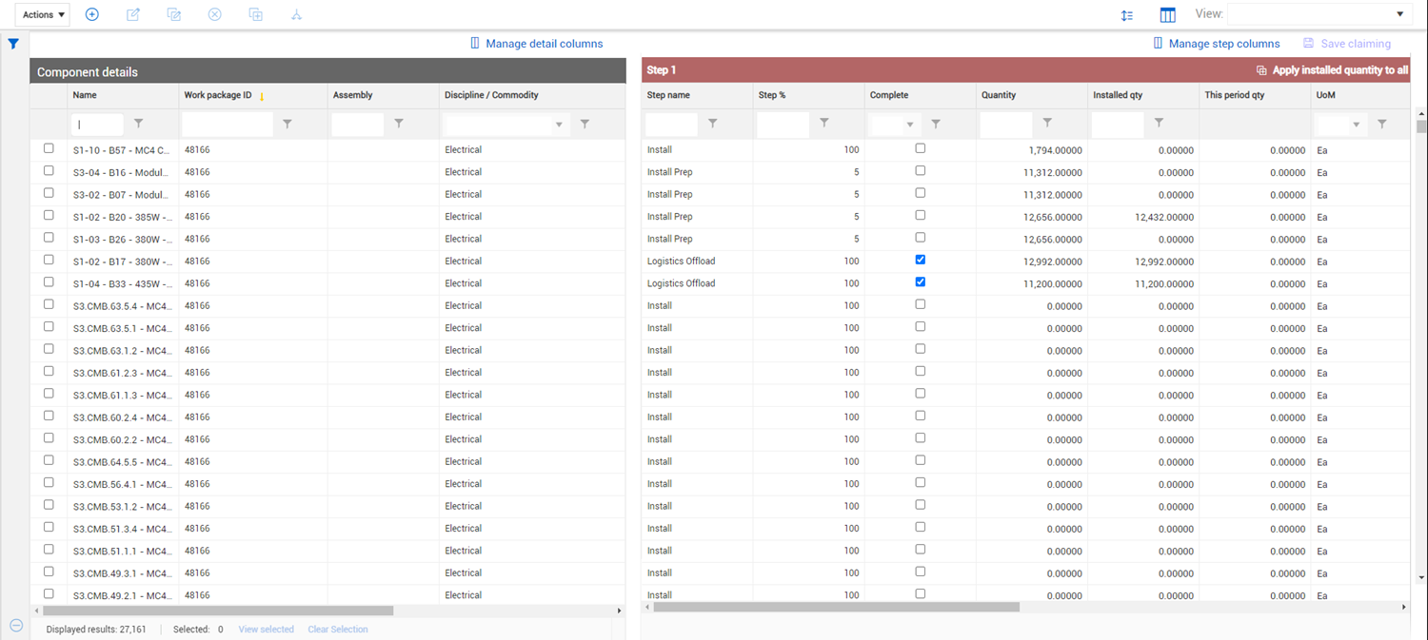The image size is (1428, 640).
Task: Click the filter icon for Work package ID column
Action: (x=288, y=124)
